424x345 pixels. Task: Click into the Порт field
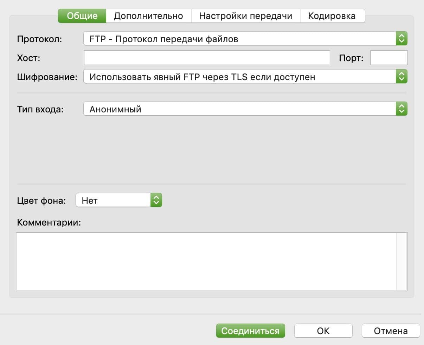[388, 58]
